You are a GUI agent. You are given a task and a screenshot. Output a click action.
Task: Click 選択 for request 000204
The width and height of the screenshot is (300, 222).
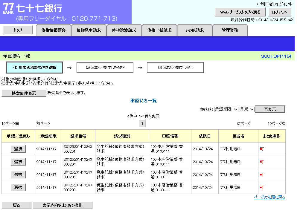(x=18, y=162)
